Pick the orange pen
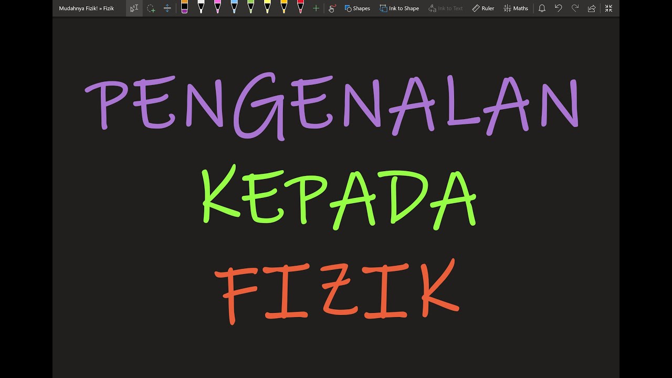Screen dimensions: 672x378 tap(284, 7)
